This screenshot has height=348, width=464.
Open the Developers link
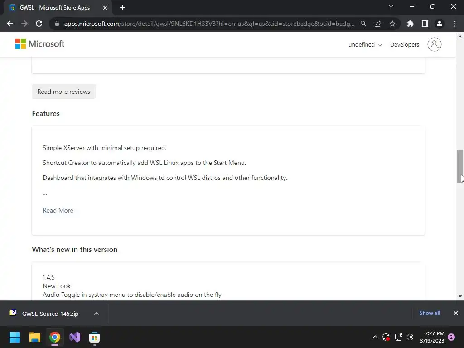pyautogui.click(x=405, y=45)
